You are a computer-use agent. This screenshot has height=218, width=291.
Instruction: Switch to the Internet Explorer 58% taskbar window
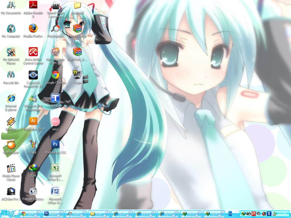(122, 214)
